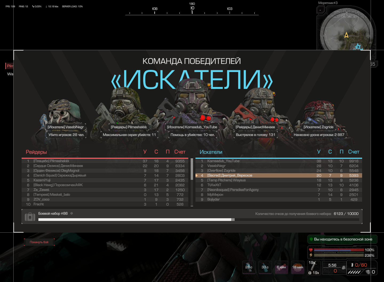Image resolution: width=384 pixels, height=282 pixels.
Task: Select highlighted row [Sacred] Дмитрий_Вересков
Action: 279,176
